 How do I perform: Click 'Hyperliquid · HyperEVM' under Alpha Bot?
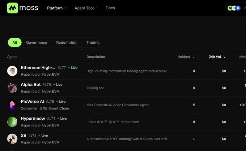click(x=40, y=92)
